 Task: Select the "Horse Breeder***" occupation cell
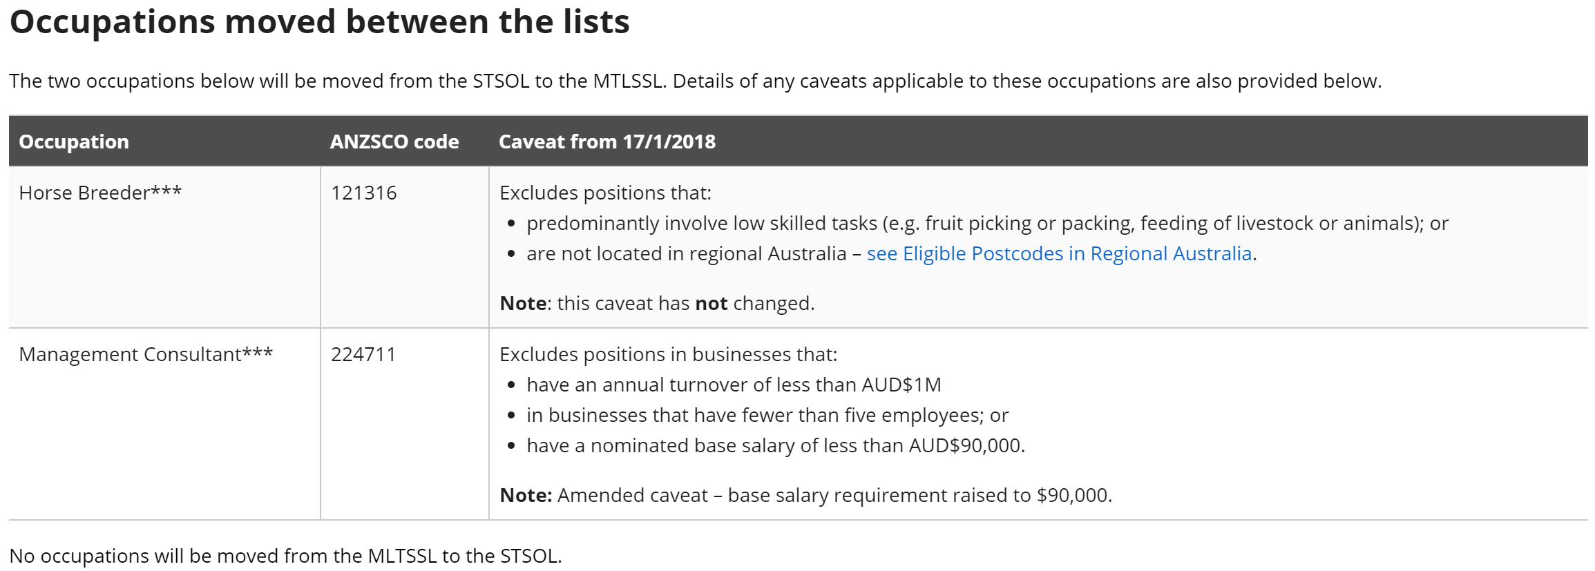(100, 193)
